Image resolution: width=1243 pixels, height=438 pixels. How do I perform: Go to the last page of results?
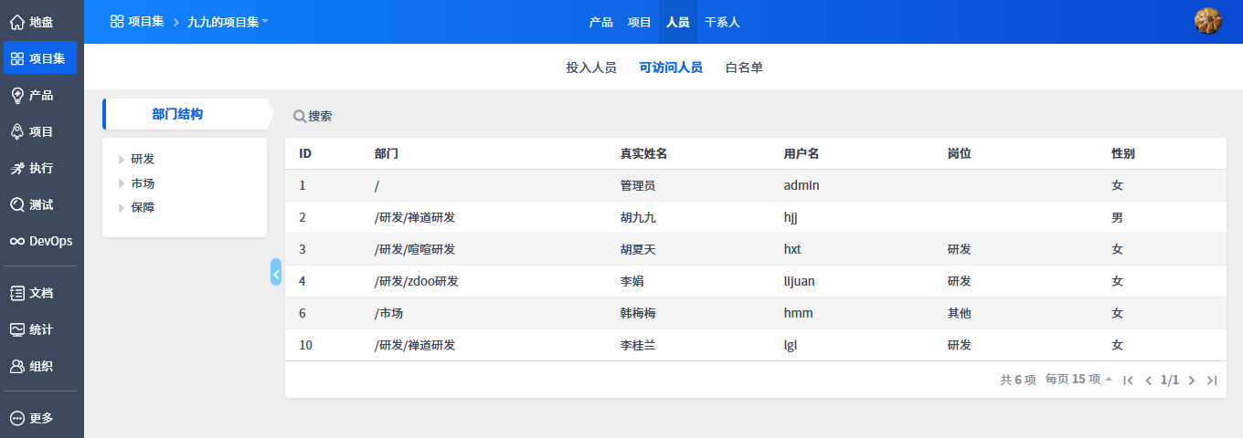coord(1212,381)
